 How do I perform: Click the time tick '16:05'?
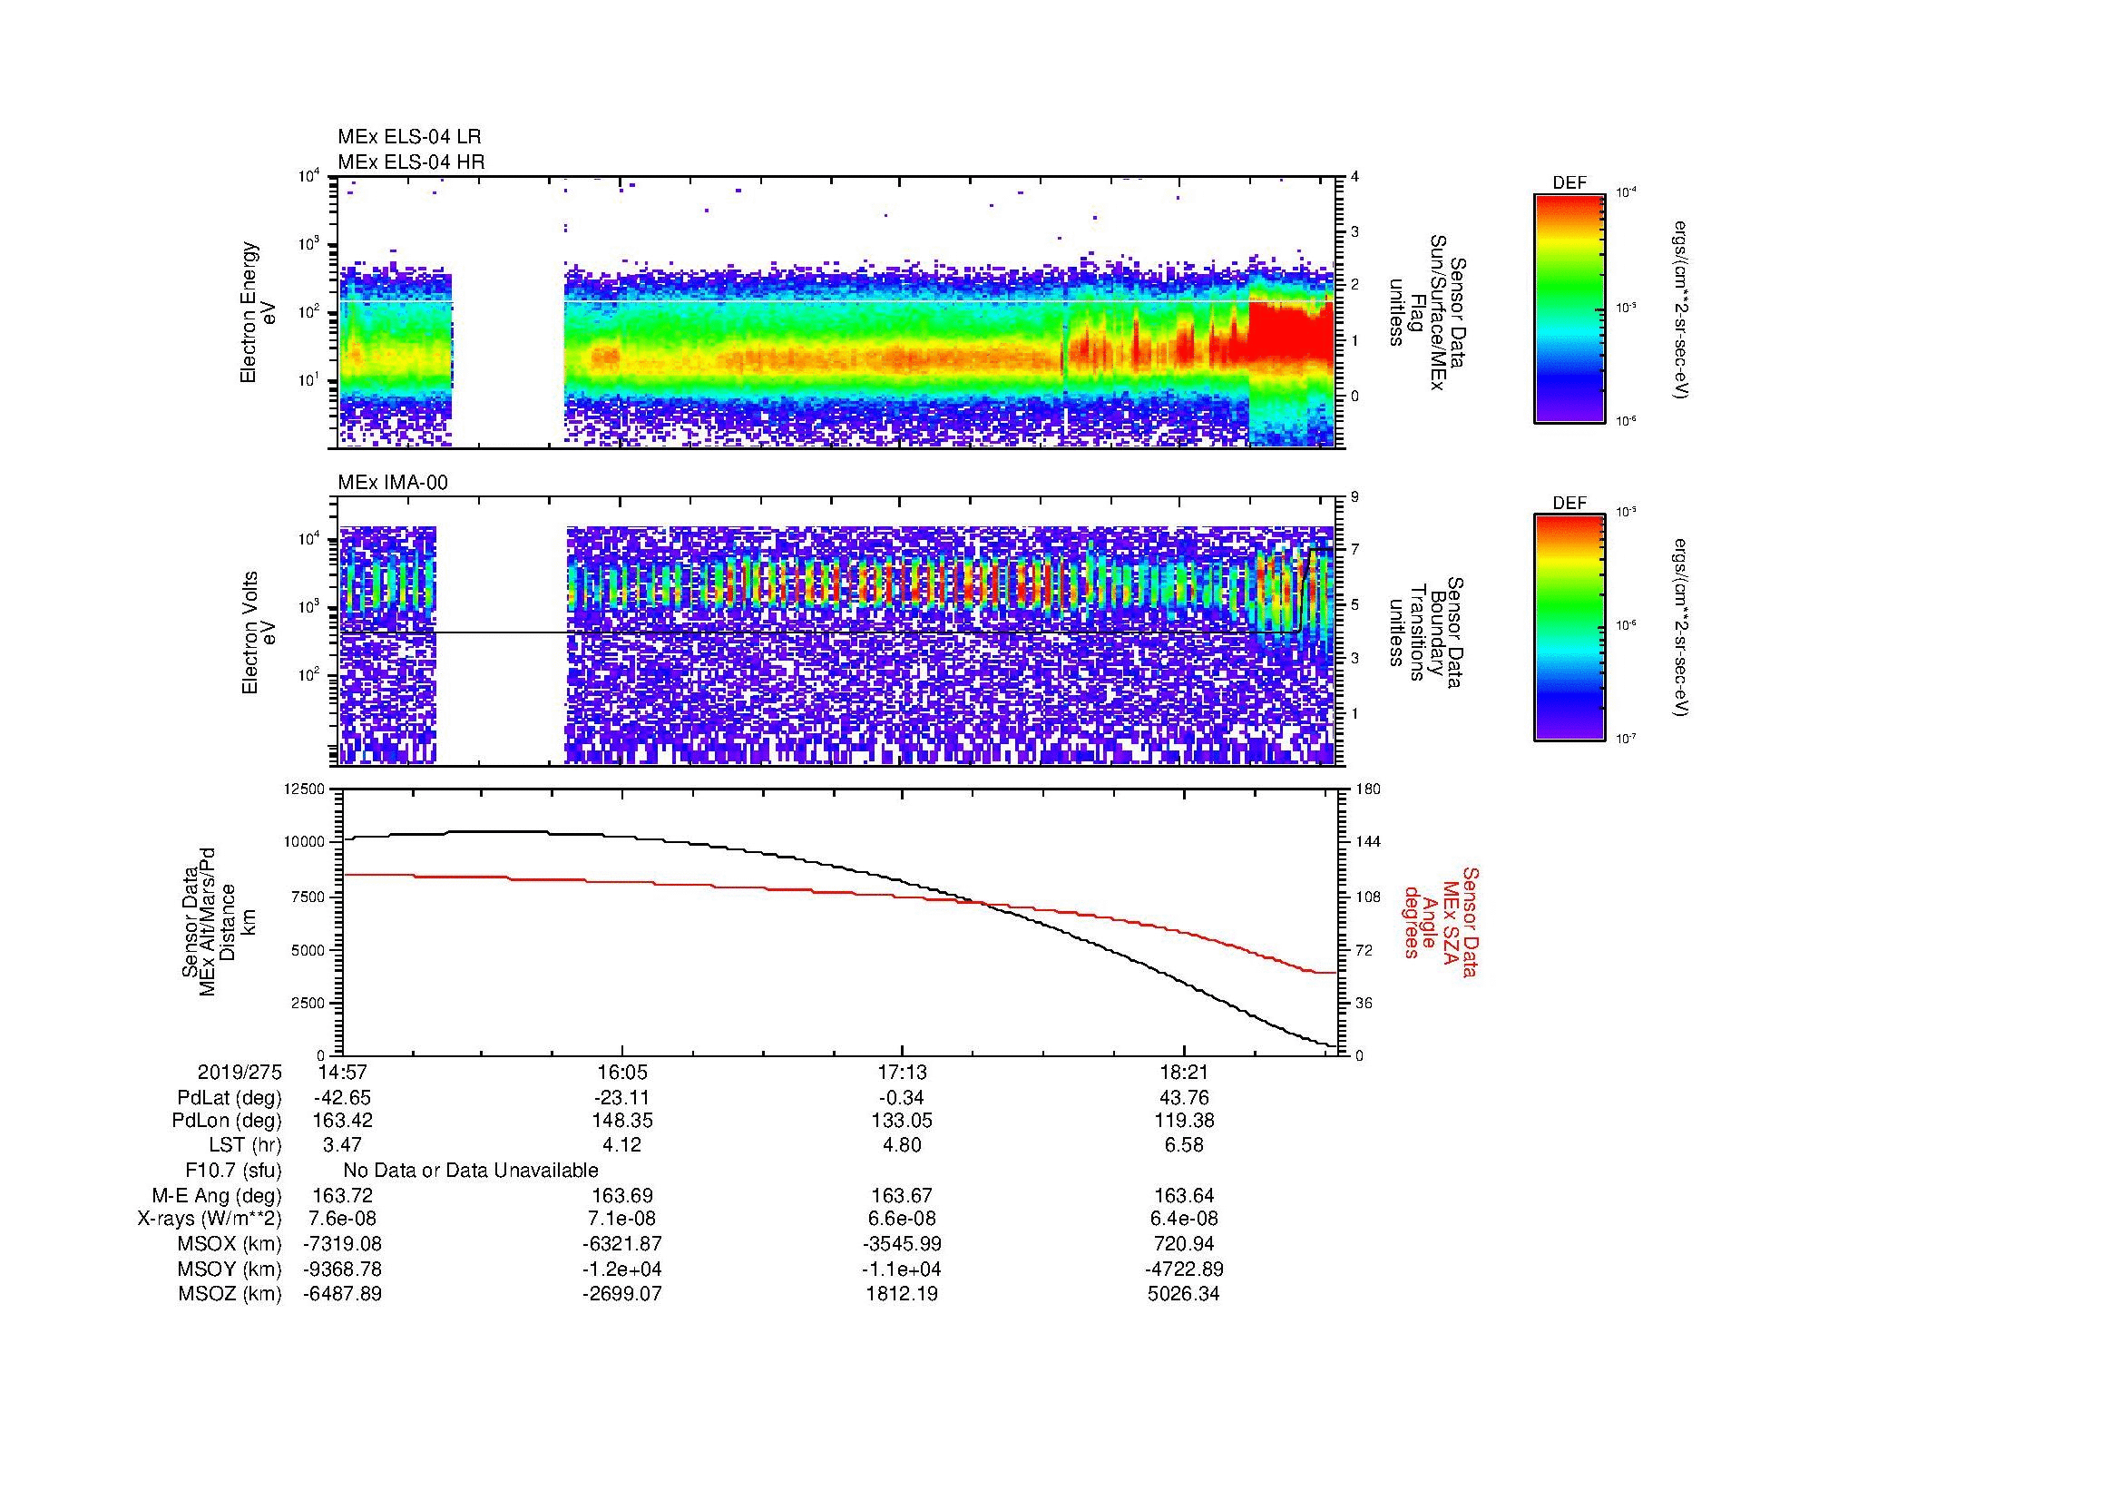tap(622, 1073)
